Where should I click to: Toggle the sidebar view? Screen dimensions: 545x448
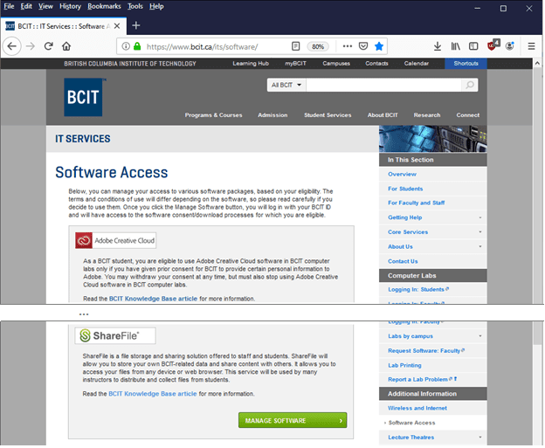coord(473,46)
